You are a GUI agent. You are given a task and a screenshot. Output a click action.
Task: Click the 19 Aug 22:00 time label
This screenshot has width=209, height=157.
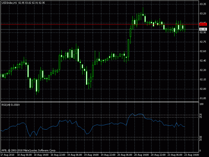coord(108,155)
